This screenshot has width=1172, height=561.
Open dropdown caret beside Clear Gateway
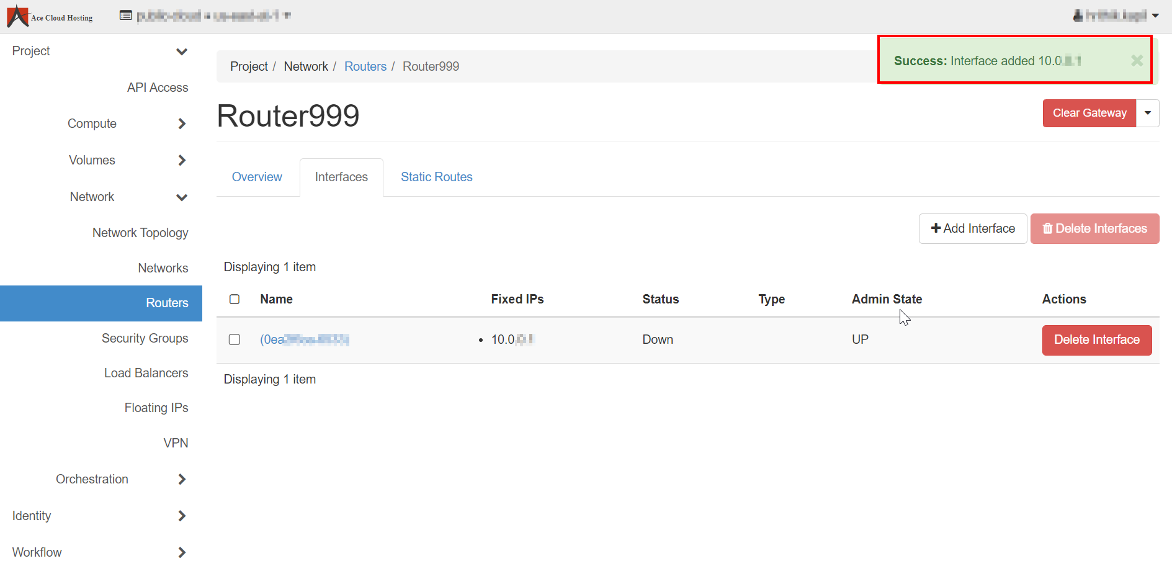(x=1148, y=113)
